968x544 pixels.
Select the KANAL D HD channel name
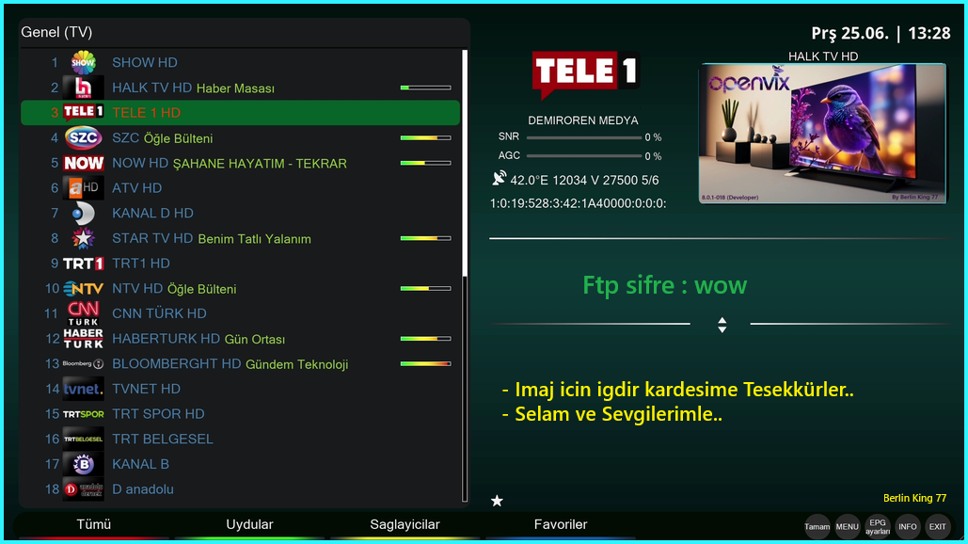point(152,213)
